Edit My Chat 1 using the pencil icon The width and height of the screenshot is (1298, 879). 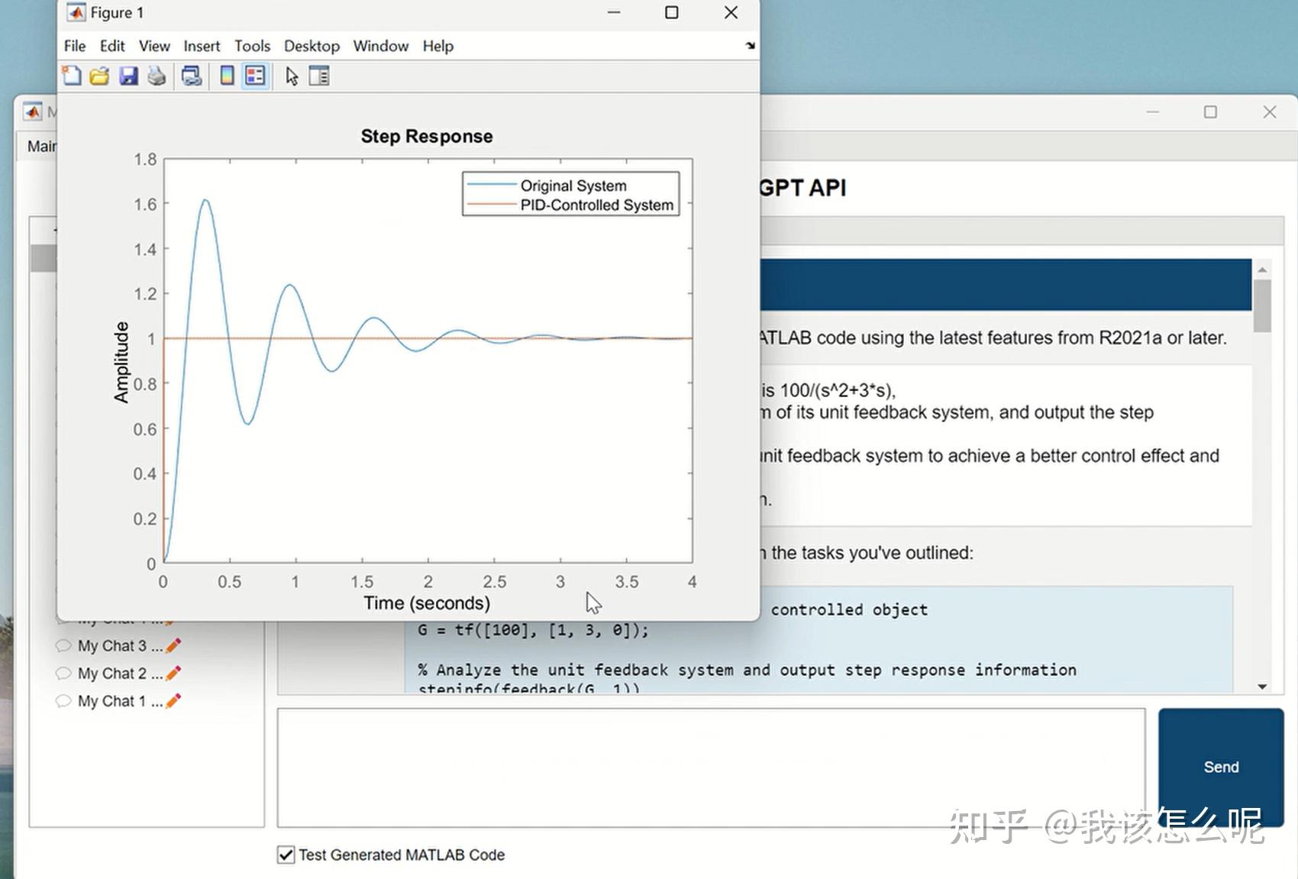coord(174,701)
